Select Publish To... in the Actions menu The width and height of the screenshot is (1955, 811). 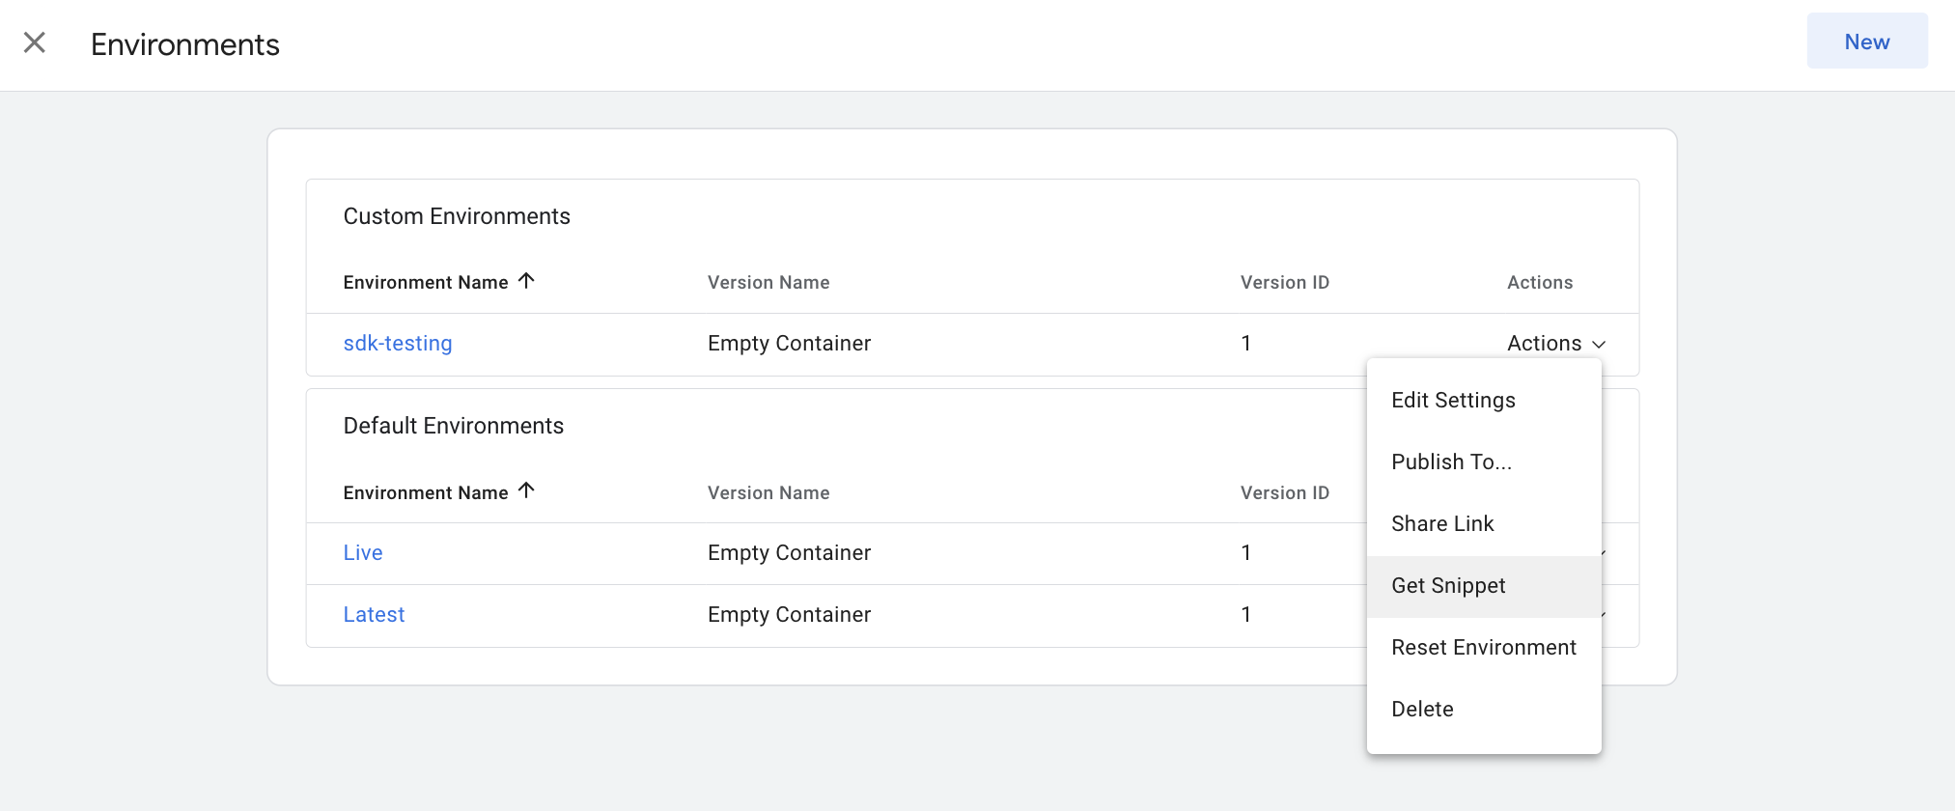tap(1484, 462)
